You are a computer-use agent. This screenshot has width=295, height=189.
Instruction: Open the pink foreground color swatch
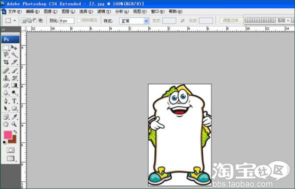pos(7,135)
